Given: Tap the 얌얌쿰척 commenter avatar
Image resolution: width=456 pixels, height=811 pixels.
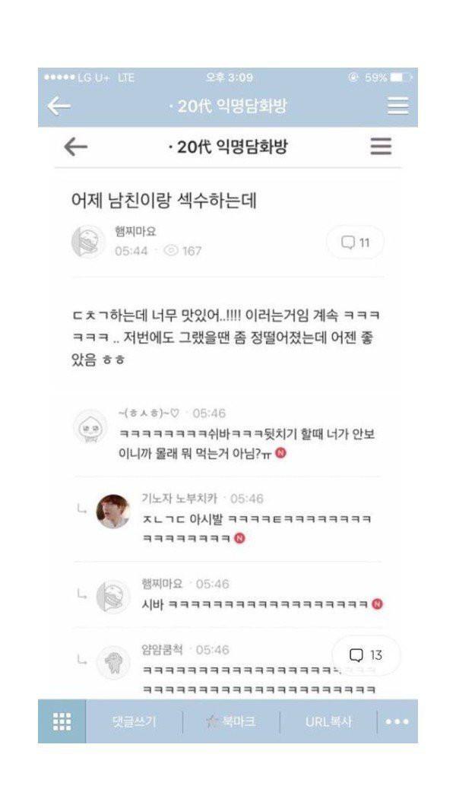Looking at the screenshot, I should [113, 663].
